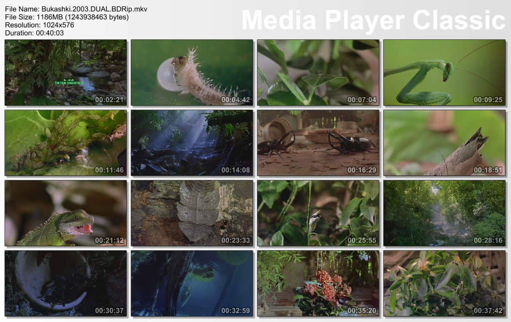Click the forest light rays thumbnail

pos(192,143)
